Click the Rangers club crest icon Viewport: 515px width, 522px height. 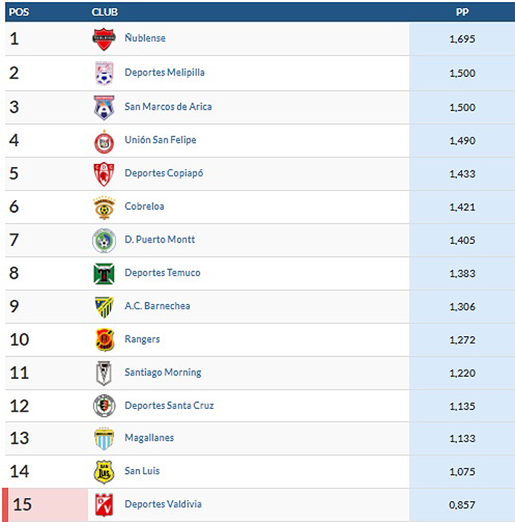coord(104,340)
